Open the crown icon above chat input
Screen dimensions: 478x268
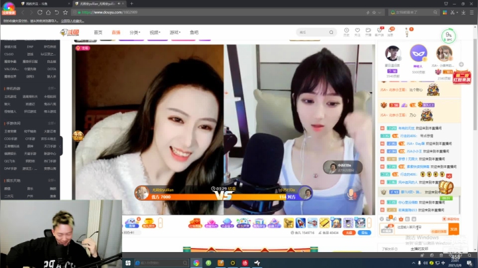(401, 219)
